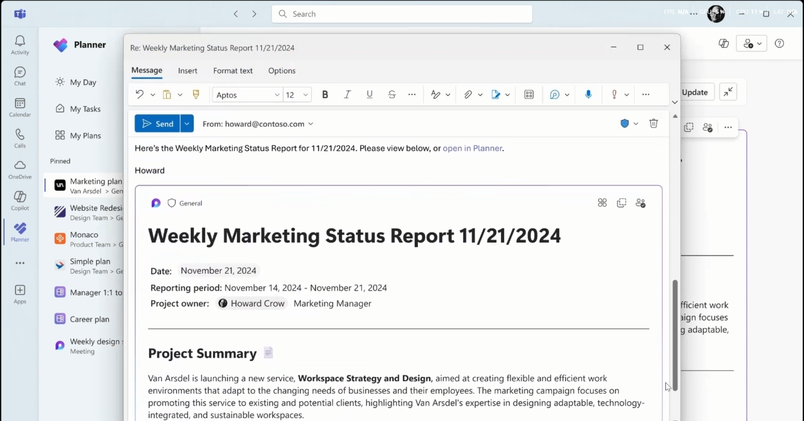Viewport: 804px width, 421px height.
Task: Follow the open in Planner link
Action: [x=472, y=148]
